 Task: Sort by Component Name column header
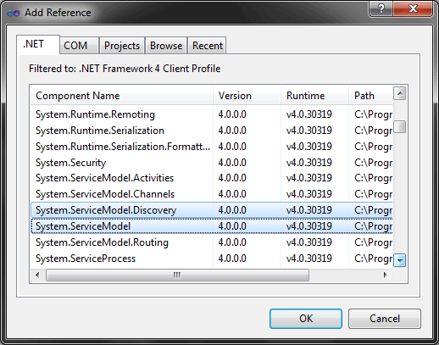(x=122, y=96)
